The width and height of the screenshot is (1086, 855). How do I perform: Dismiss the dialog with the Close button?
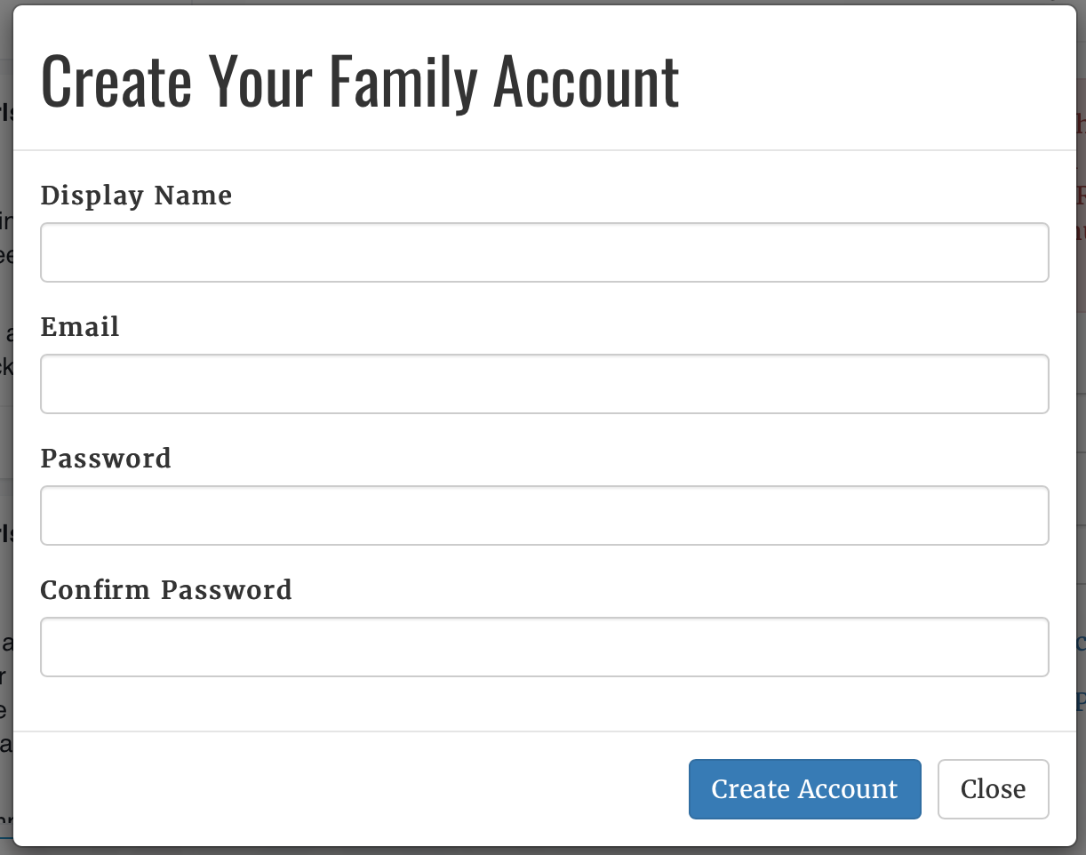[x=993, y=789]
